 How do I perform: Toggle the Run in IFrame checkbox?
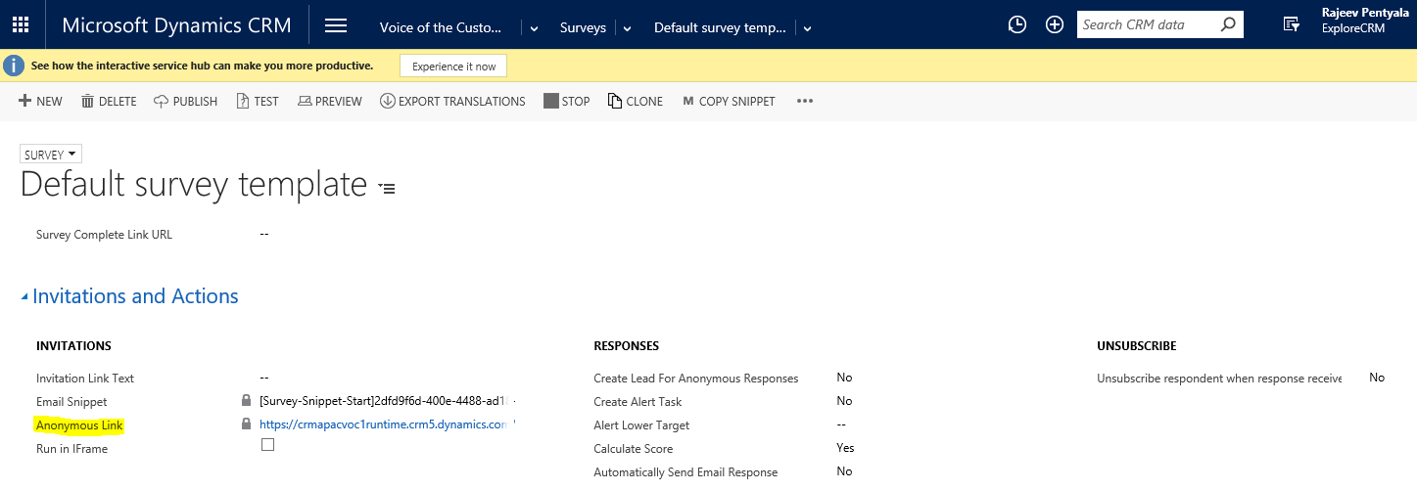point(267,445)
